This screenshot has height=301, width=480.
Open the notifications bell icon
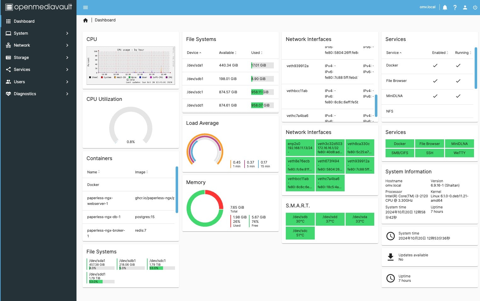pyautogui.click(x=445, y=7)
